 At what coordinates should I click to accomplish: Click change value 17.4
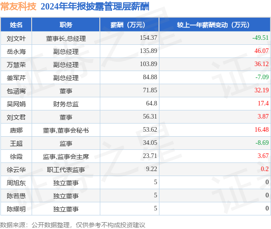(263, 103)
